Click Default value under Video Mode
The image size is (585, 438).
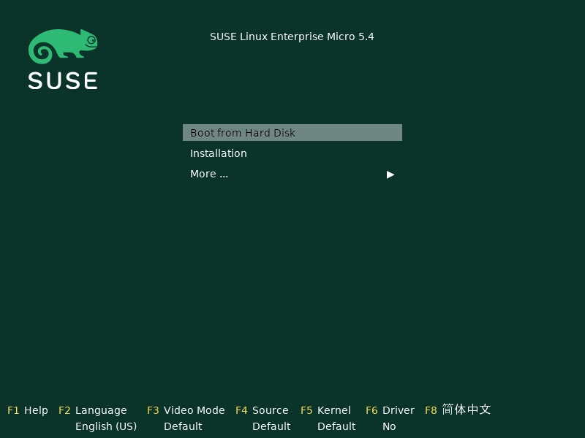pyautogui.click(x=183, y=426)
